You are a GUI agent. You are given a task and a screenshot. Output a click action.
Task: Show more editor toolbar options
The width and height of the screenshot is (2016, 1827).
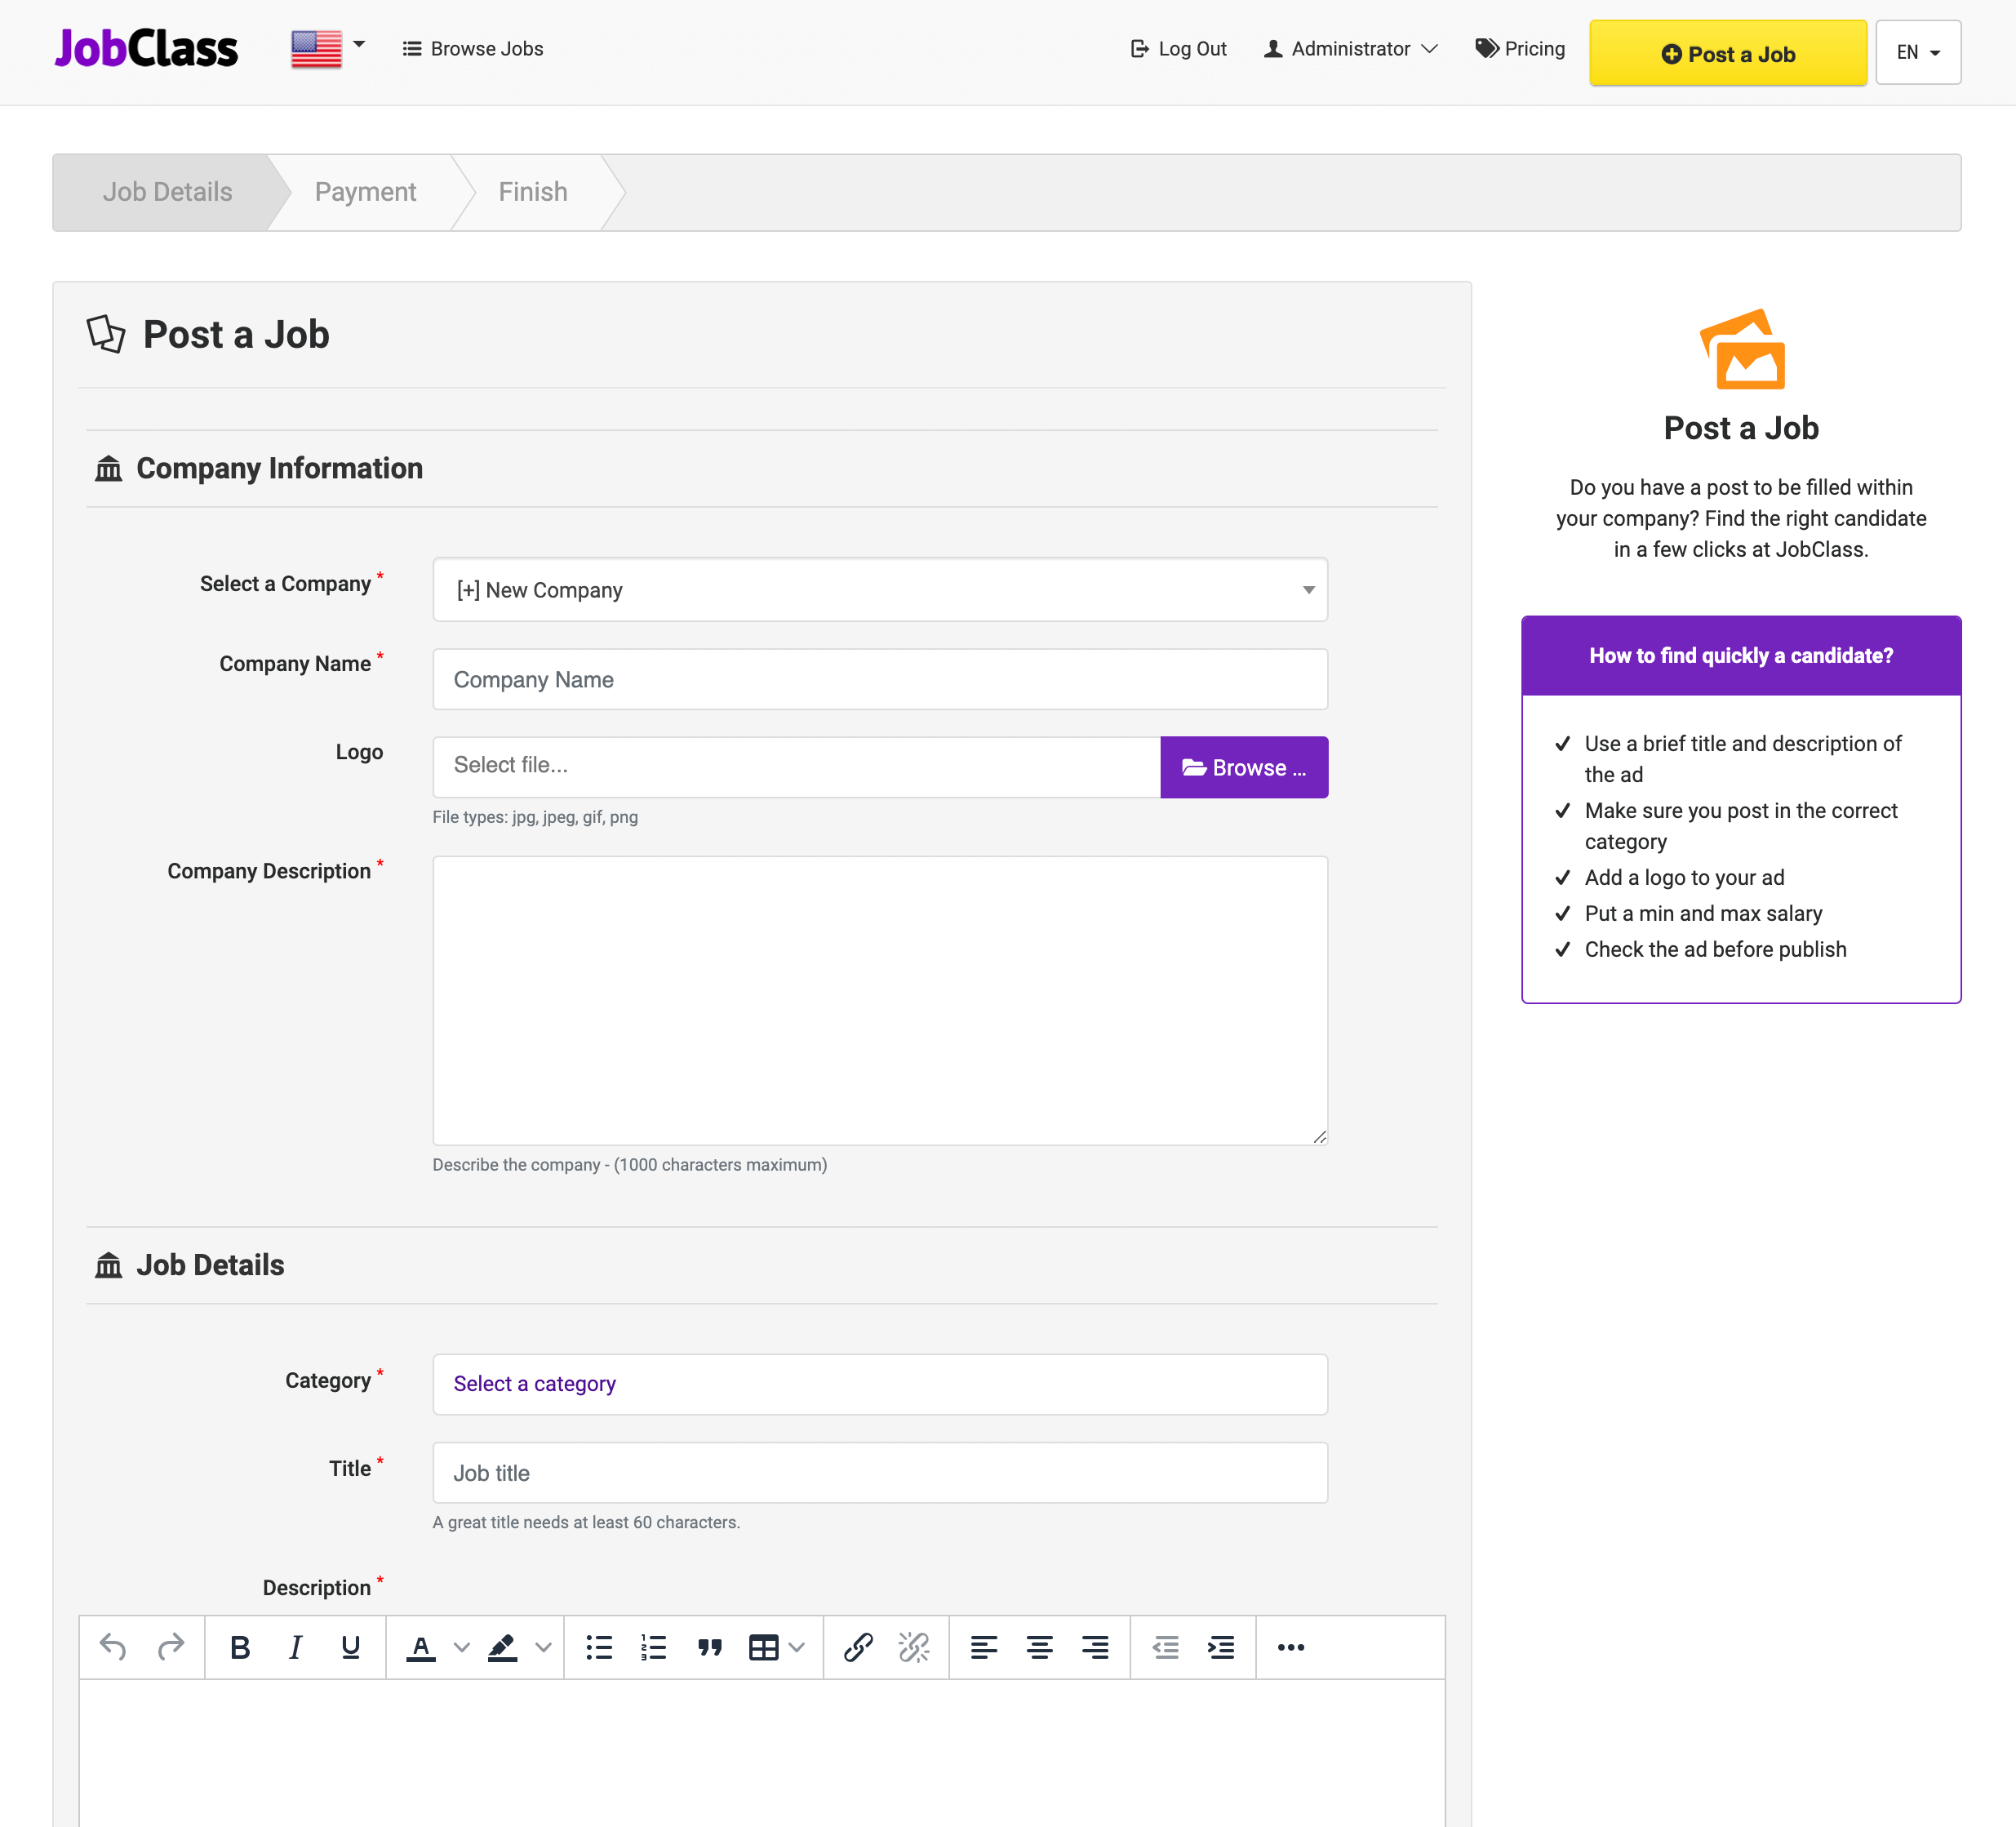[1290, 1647]
